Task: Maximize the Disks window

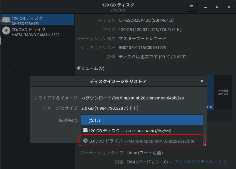Action: pos(217,7)
